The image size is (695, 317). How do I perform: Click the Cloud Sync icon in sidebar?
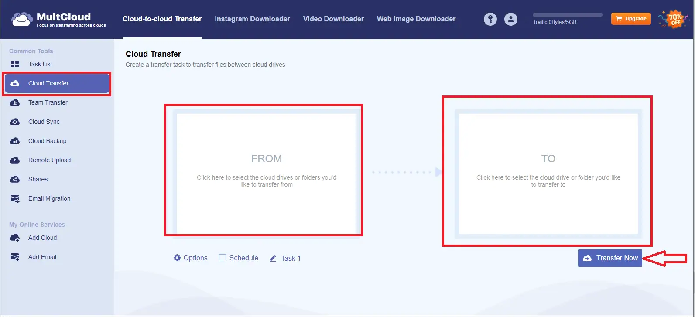tap(15, 122)
